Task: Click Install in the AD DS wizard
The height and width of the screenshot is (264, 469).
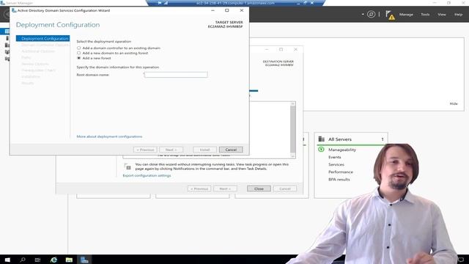Action: [x=204, y=150]
